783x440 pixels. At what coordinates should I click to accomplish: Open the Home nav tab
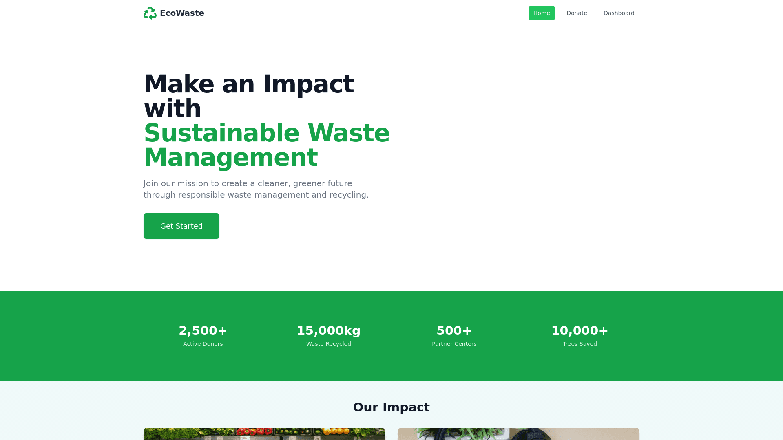[541, 13]
